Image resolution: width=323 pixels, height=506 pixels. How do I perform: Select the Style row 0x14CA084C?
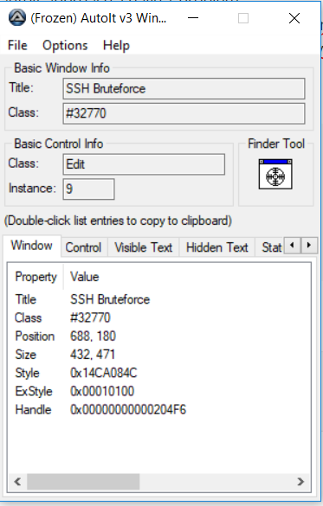tap(159, 373)
